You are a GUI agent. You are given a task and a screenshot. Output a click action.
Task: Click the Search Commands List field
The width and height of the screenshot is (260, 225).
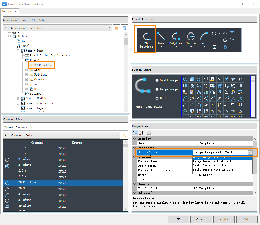click(x=66, y=127)
